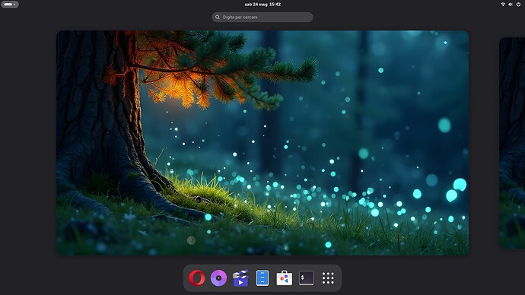
Task: Click the workspace indicator pill
Action: point(10,5)
